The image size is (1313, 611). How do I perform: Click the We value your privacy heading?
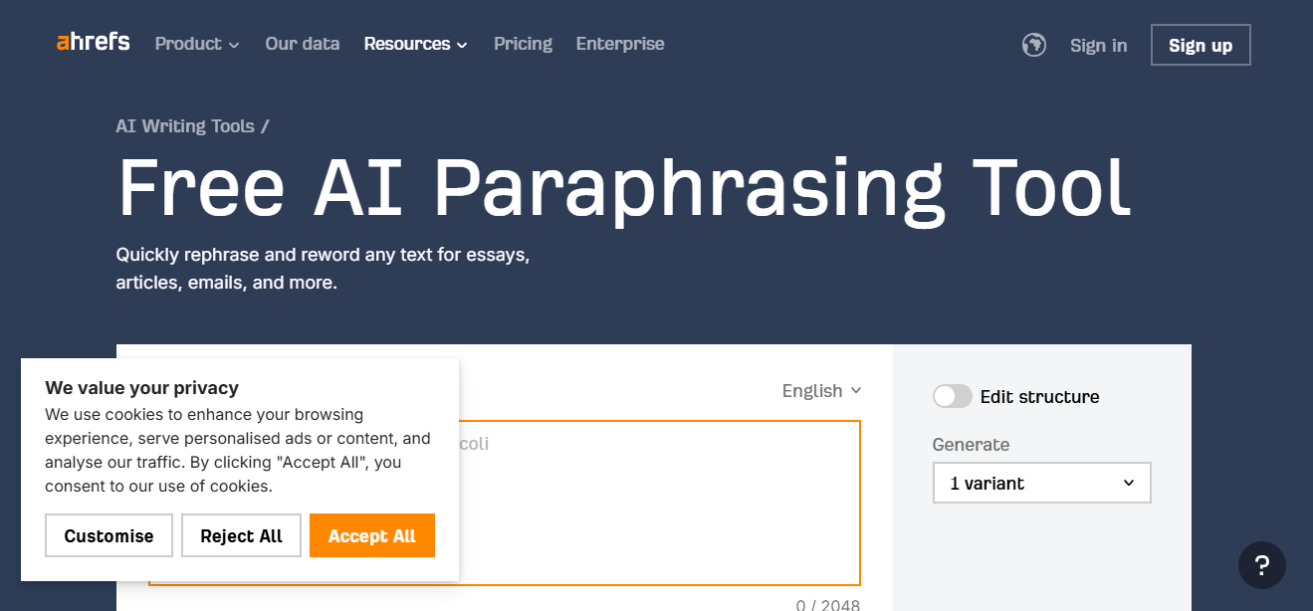pyautogui.click(x=141, y=388)
